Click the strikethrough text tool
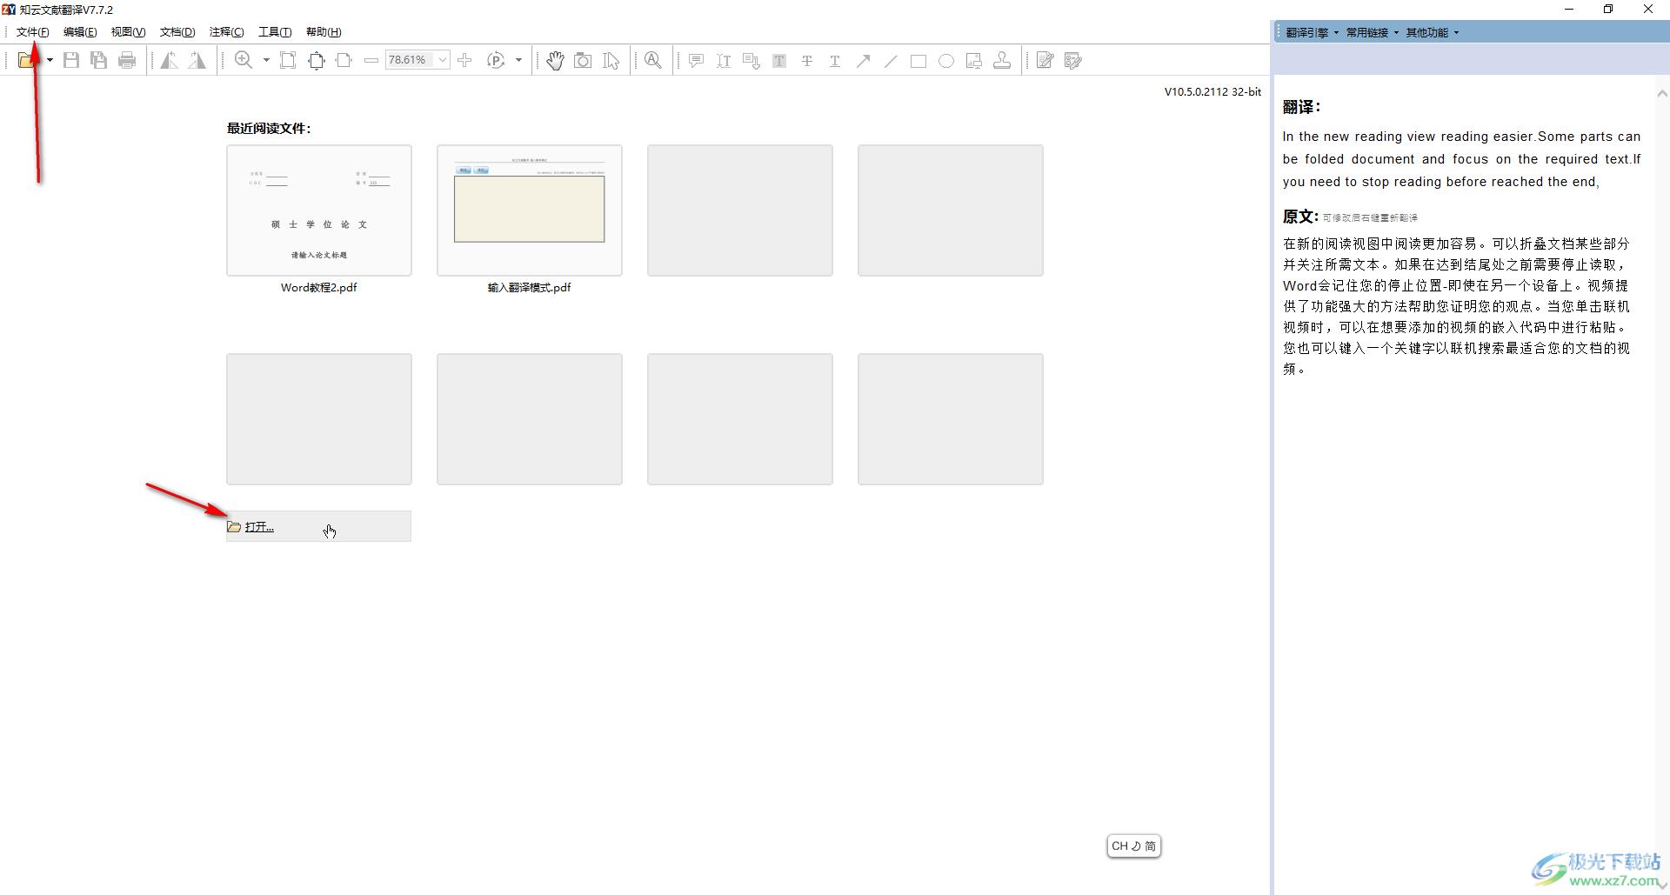1670x895 pixels. (x=807, y=60)
